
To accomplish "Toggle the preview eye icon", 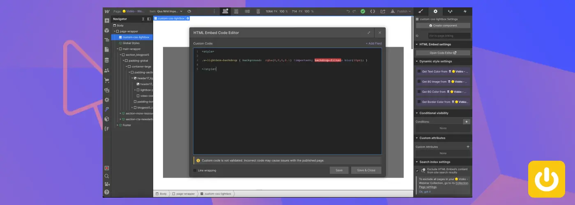I will [189, 11].
